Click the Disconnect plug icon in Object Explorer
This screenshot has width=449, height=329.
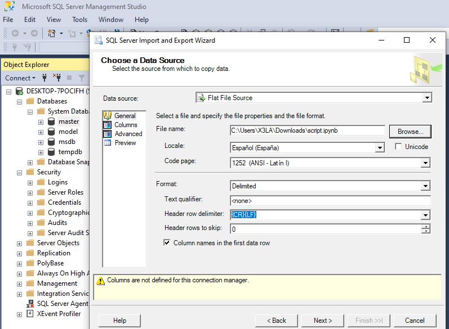coord(56,78)
